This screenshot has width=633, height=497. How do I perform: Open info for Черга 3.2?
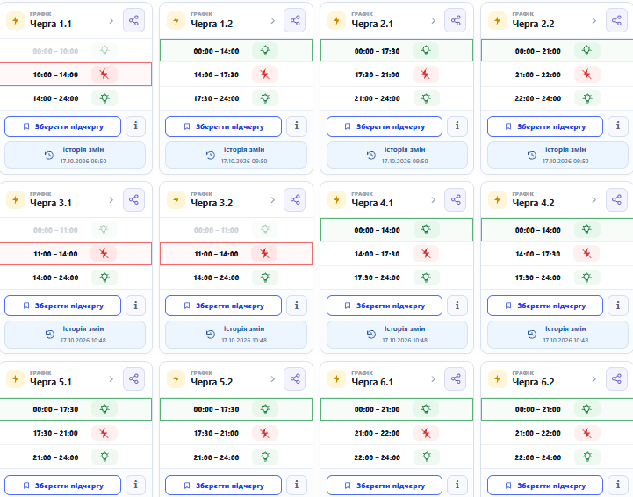pyautogui.click(x=297, y=306)
